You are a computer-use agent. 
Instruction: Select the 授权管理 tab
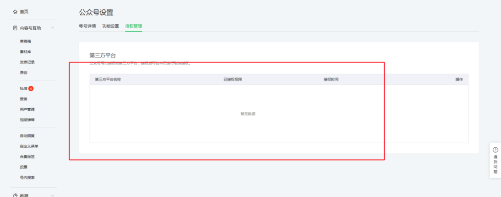pyautogui.click(x=133, y=26)
